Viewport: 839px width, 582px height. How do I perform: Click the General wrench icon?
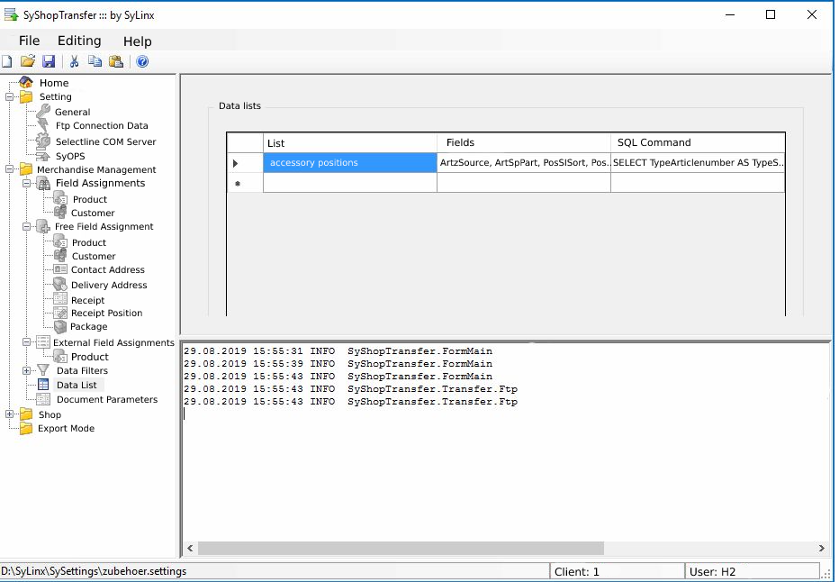(43, 112)
